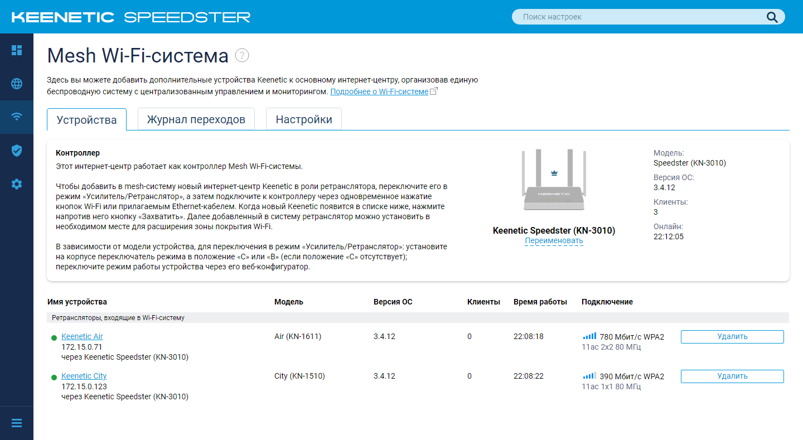The image size is (803, 440).
Task: Click the Keenetic Speedster logo
Action: [131, 17]
